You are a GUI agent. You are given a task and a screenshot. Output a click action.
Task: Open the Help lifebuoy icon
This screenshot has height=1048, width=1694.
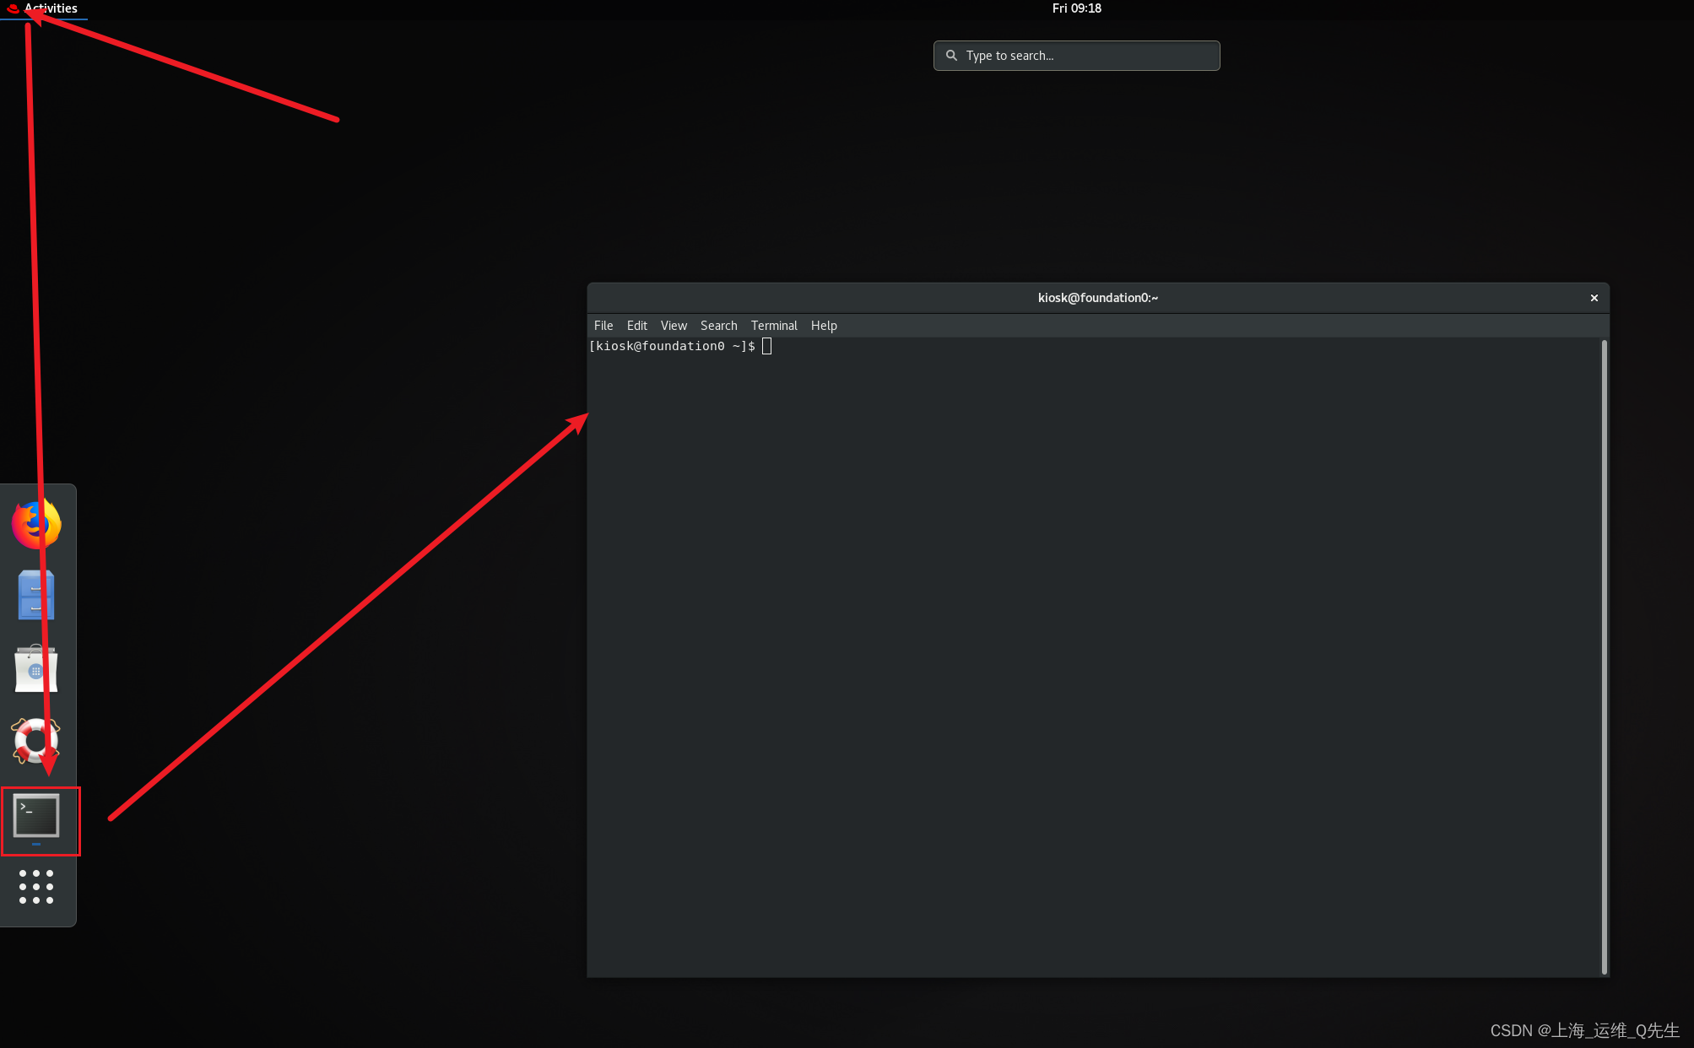pos(36,741)
